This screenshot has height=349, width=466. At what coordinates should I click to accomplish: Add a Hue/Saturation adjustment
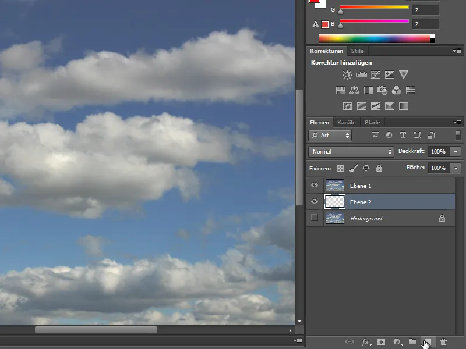click(x=341, y=90)
